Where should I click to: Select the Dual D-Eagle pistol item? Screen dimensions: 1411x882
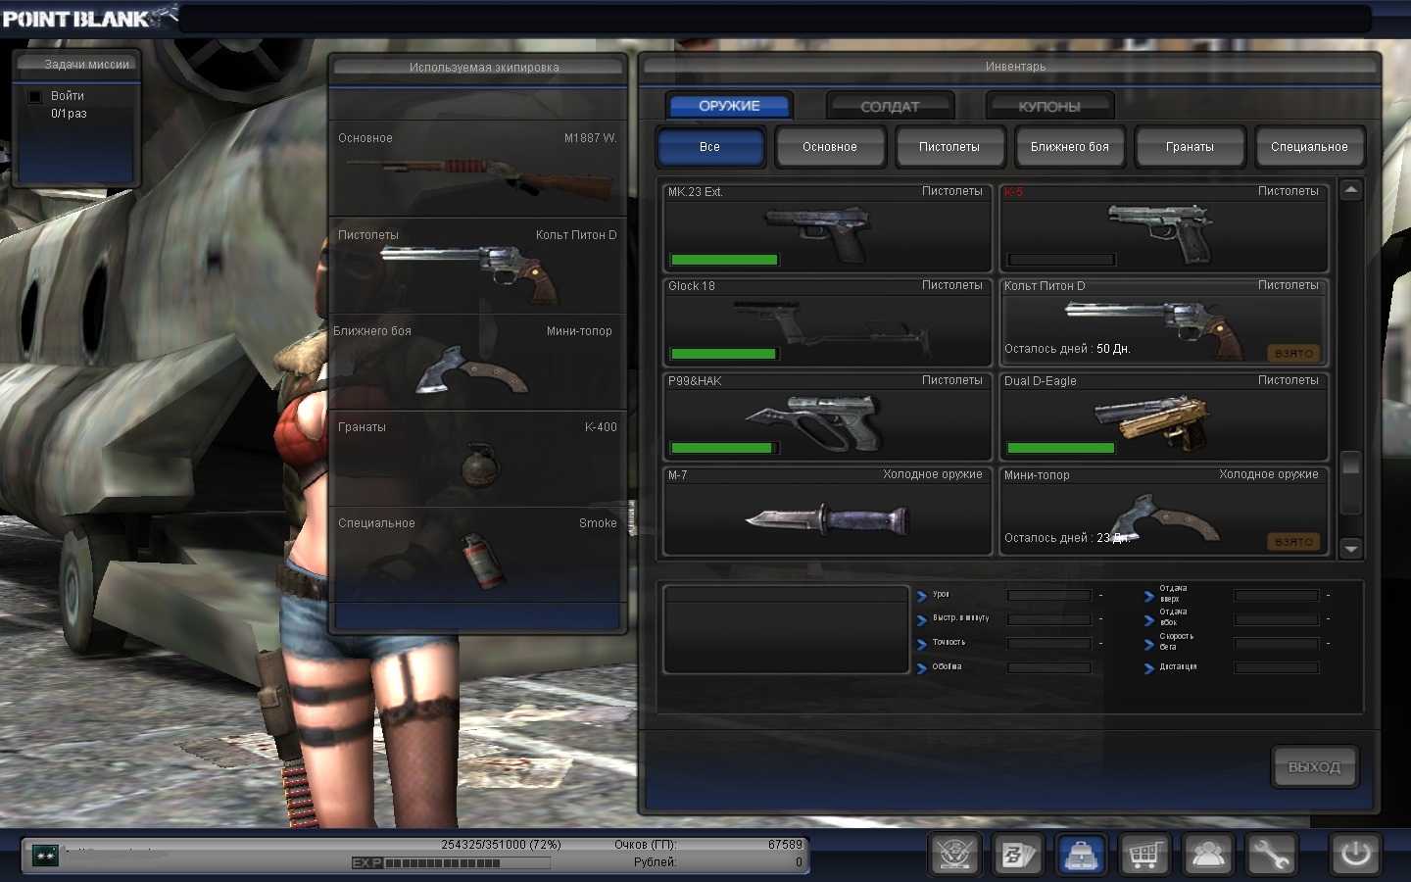1163,417
